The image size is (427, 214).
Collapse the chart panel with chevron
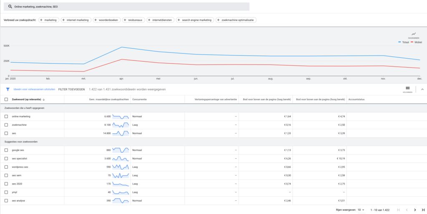422,89
